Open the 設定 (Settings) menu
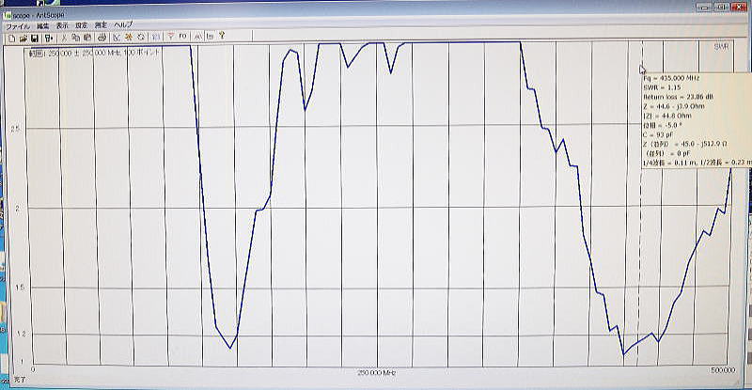752x390 pixels. coord(82,25)
